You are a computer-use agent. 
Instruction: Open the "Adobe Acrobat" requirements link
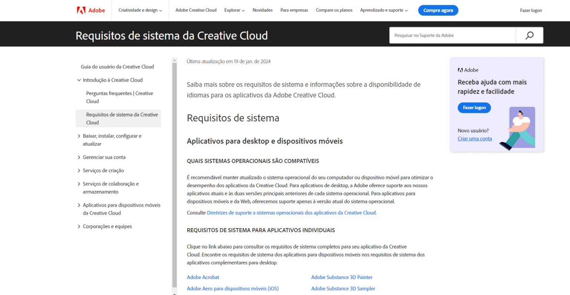tap(203, 277)
